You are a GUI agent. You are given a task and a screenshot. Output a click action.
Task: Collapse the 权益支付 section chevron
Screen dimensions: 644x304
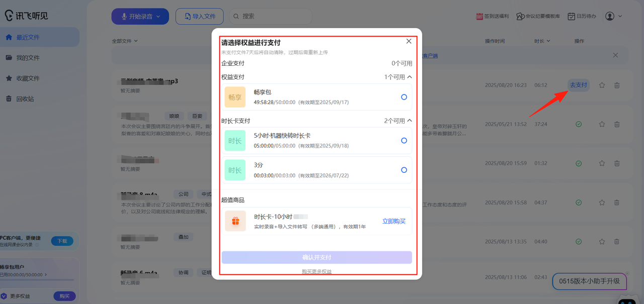tap(410, 77)
